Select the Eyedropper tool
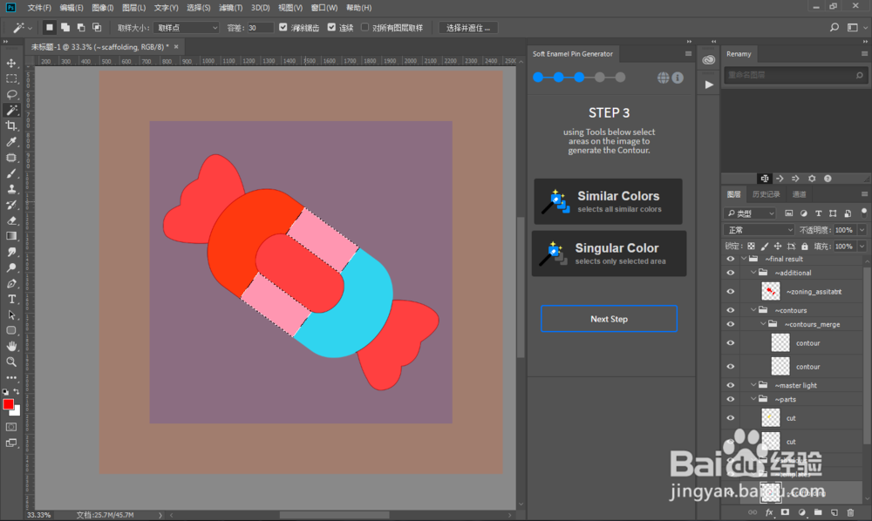 point(11,142)
